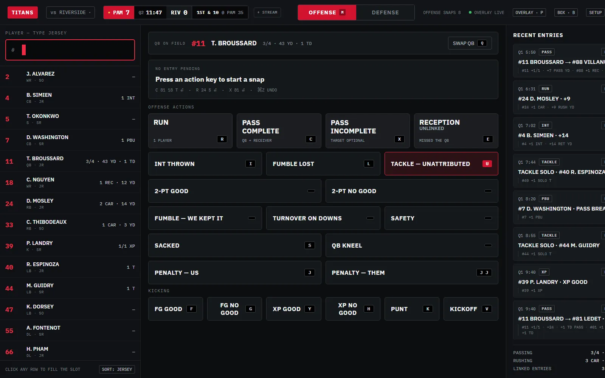Record FG NO GOOD kick
This screenshot has height=378, width=605.
click(234, 309)
